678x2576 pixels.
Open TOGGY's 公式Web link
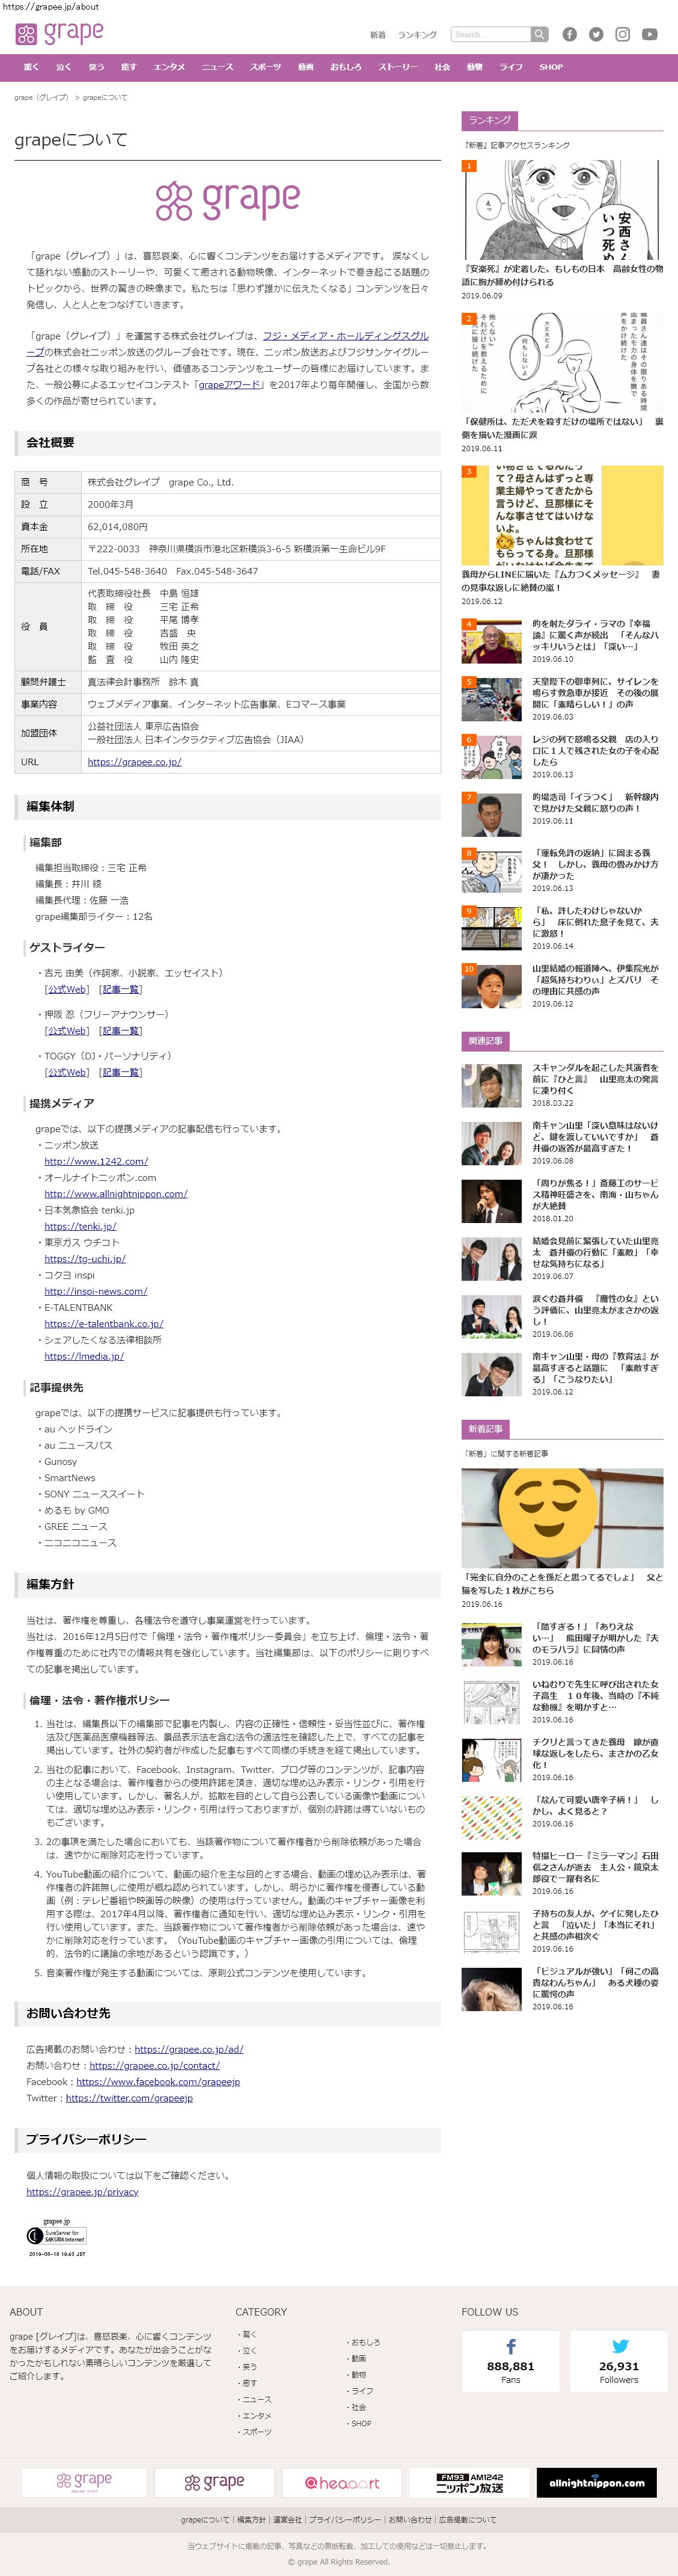67,1072
